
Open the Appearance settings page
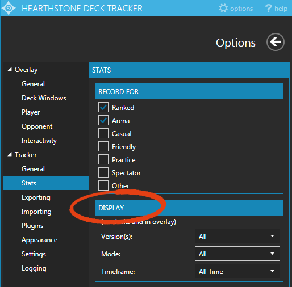(39, 240)
